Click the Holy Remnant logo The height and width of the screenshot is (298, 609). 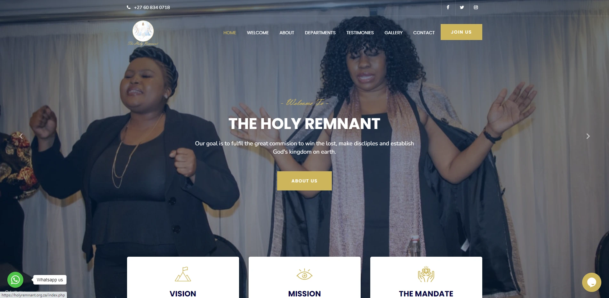coord(143,33)
